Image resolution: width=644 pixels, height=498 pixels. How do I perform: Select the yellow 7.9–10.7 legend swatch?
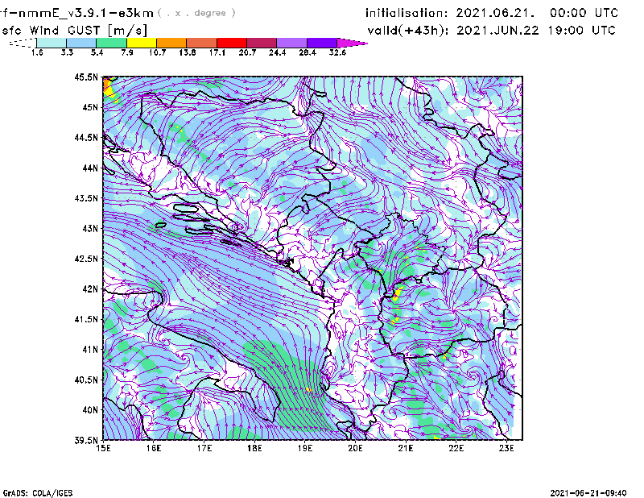[x=142, y=43]
